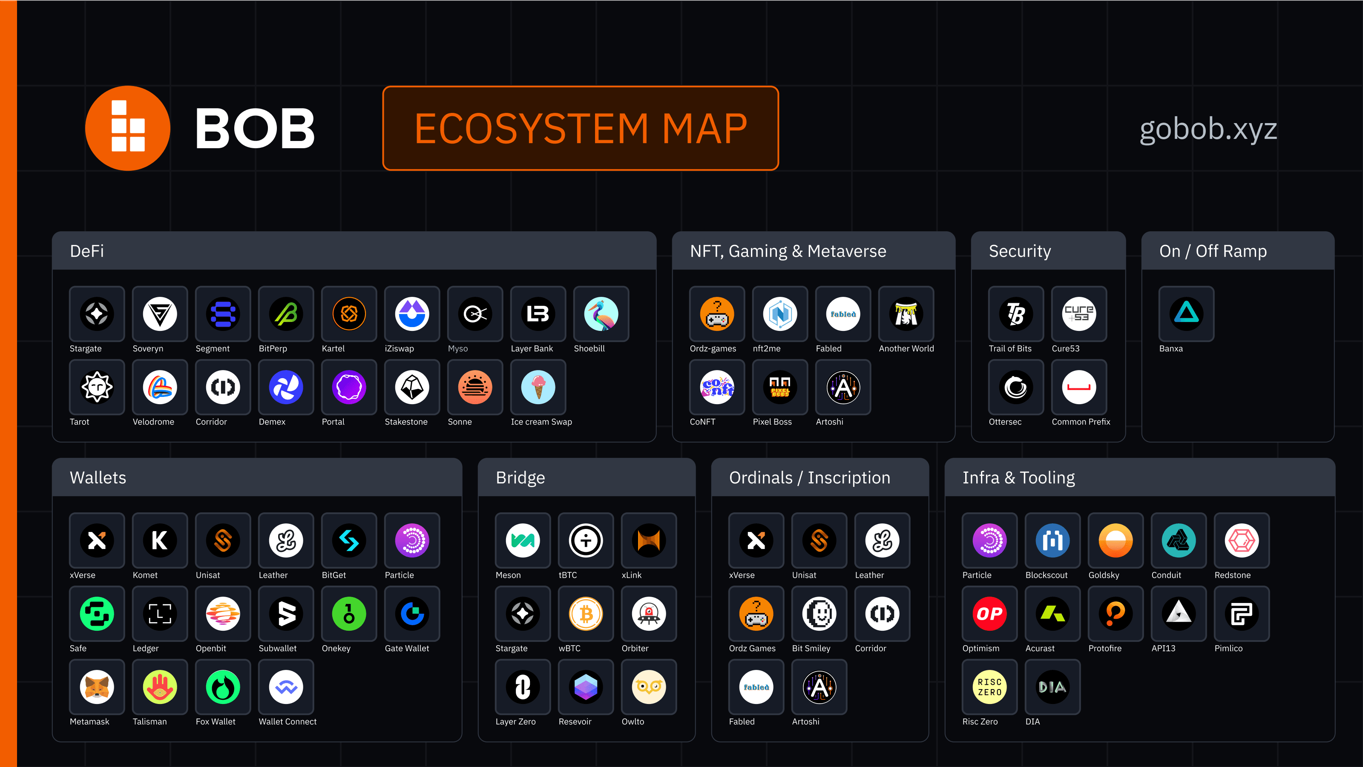Image resolution: width=1363 pixels, height=767 pixels.
Task: Select the Trail of Bits icon
Action: pos(1016,314)
